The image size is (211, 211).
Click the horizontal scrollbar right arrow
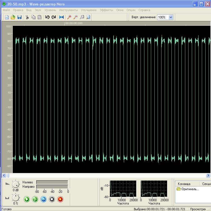pos(208,175)
